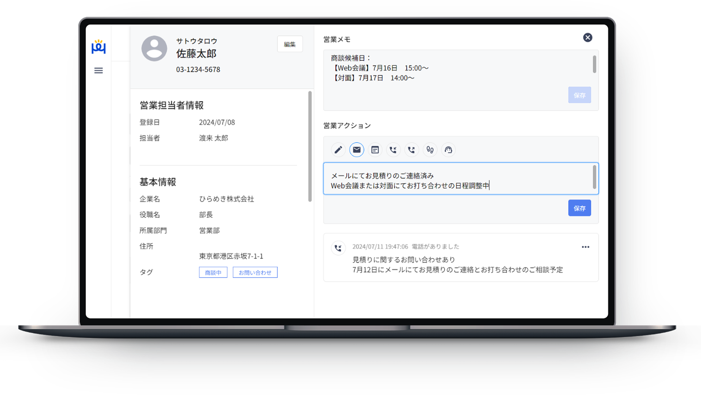Click the company name ひらめき株式会社
701x395 pixels.
pyautogui.click(x=227, y=199)
